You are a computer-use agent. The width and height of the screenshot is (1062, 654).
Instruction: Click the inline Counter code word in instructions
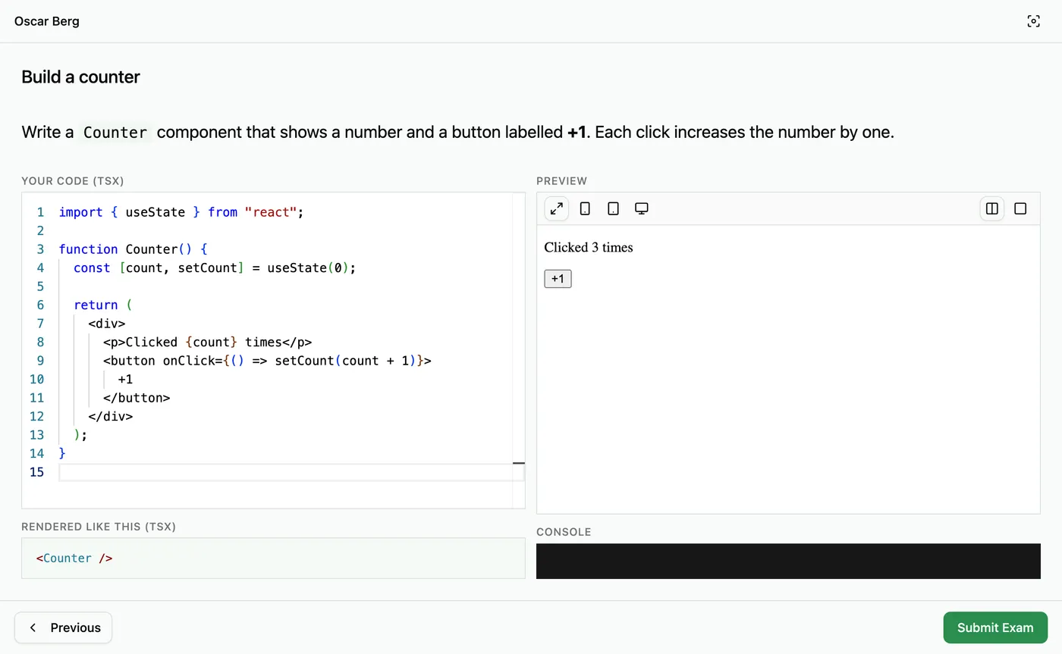click(x=115, y=133)
